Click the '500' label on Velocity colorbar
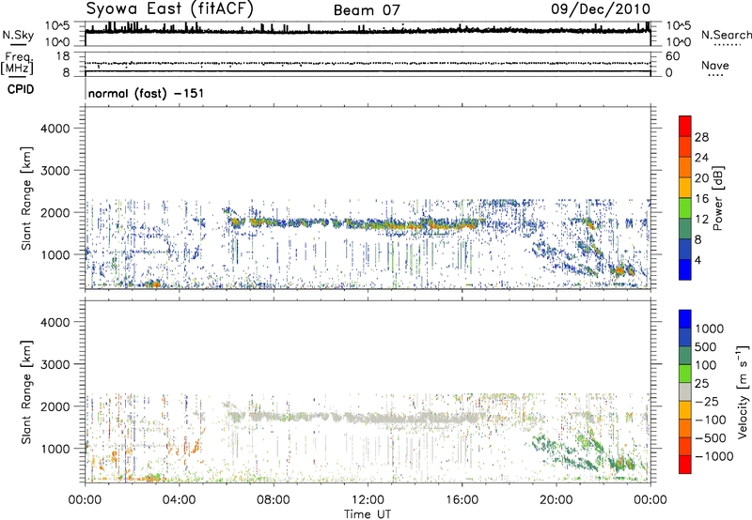Viewport: 752px width, 520px height. coord(707,346)
